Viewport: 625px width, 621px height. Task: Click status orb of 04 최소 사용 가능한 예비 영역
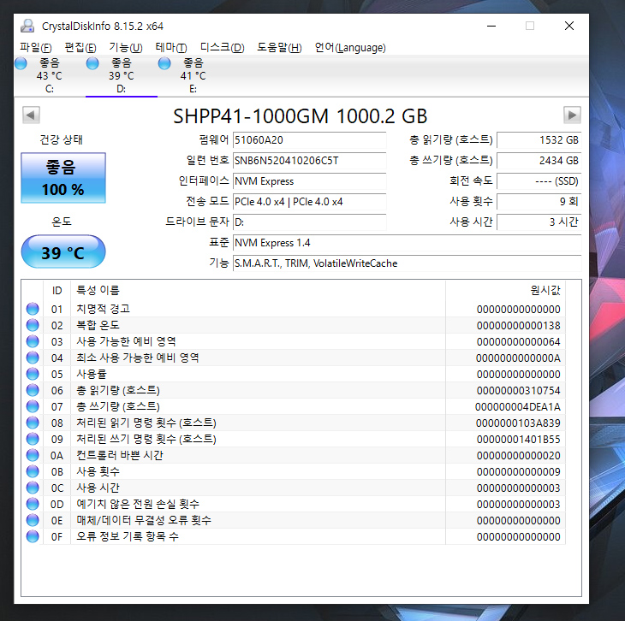(x=33, y=358)
